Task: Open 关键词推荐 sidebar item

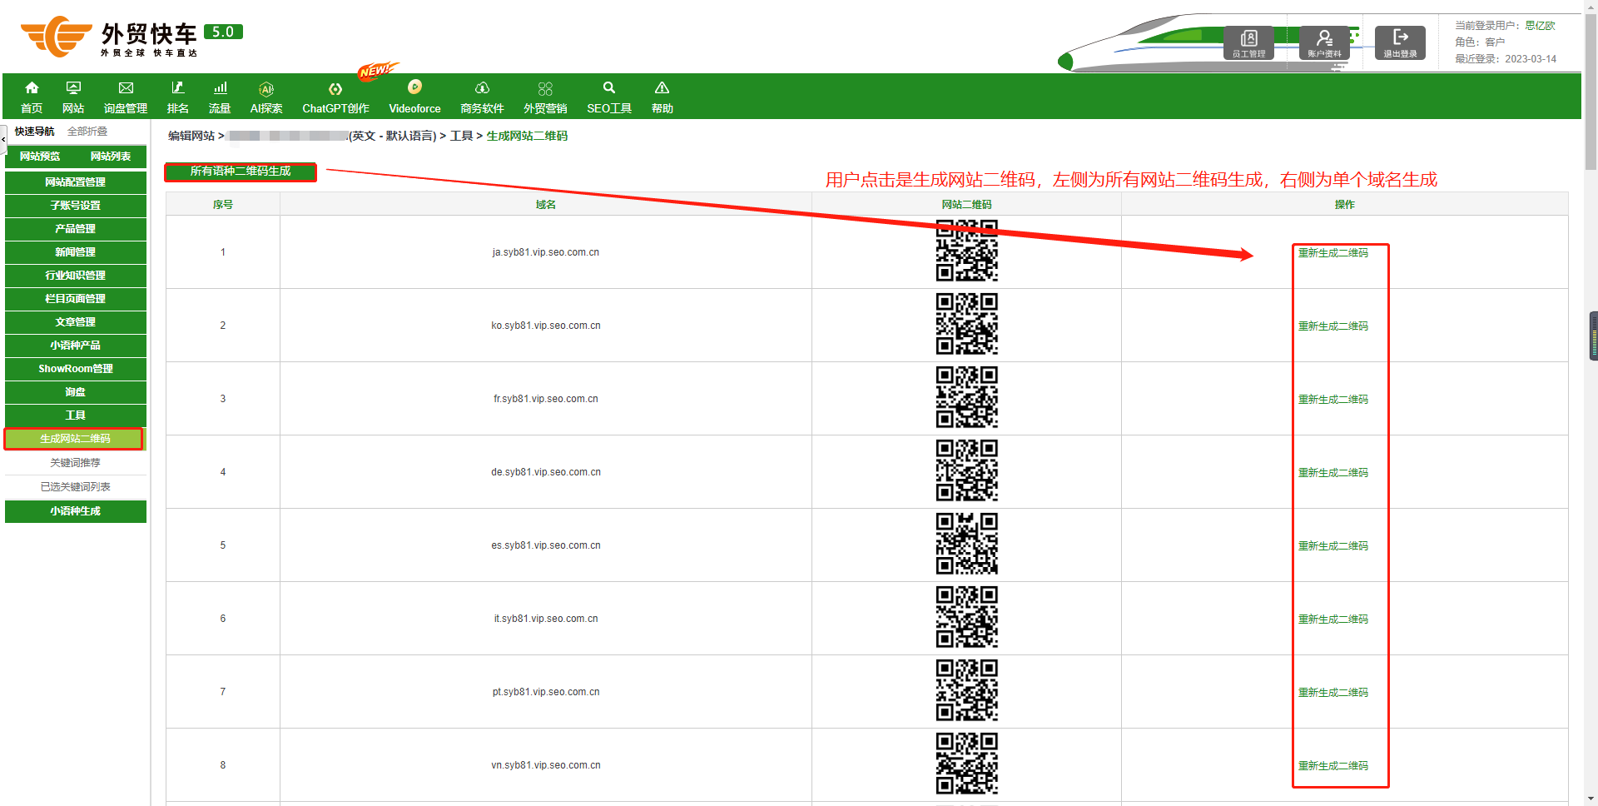Action: tap(75, 463)
